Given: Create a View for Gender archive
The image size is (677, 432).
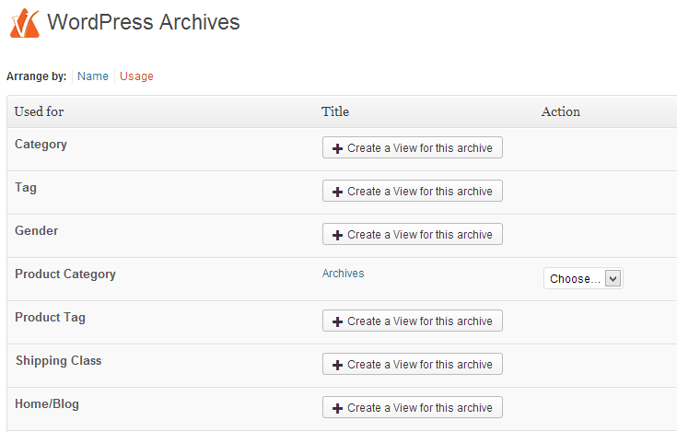Looking at the screenshot, I should pos(413,234).
